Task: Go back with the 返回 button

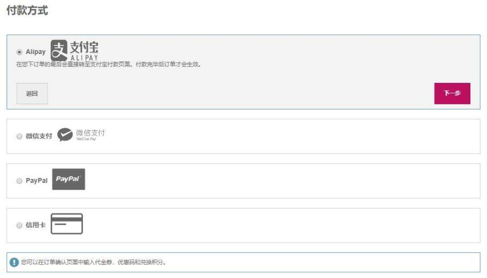Action: tap(32, 94)
